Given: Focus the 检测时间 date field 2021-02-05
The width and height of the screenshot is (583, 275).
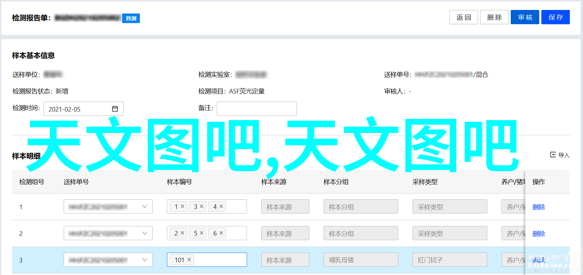Looking at the screenshot, I should (83, 109).
